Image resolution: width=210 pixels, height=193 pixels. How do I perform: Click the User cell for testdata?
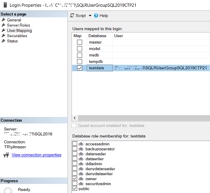point(161,68)
